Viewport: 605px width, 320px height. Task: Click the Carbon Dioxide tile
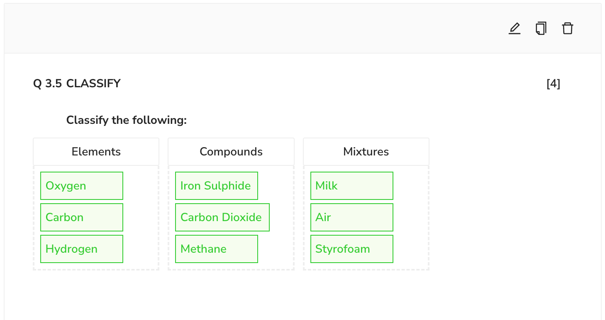pyautogui.click(x=222, y=217)
